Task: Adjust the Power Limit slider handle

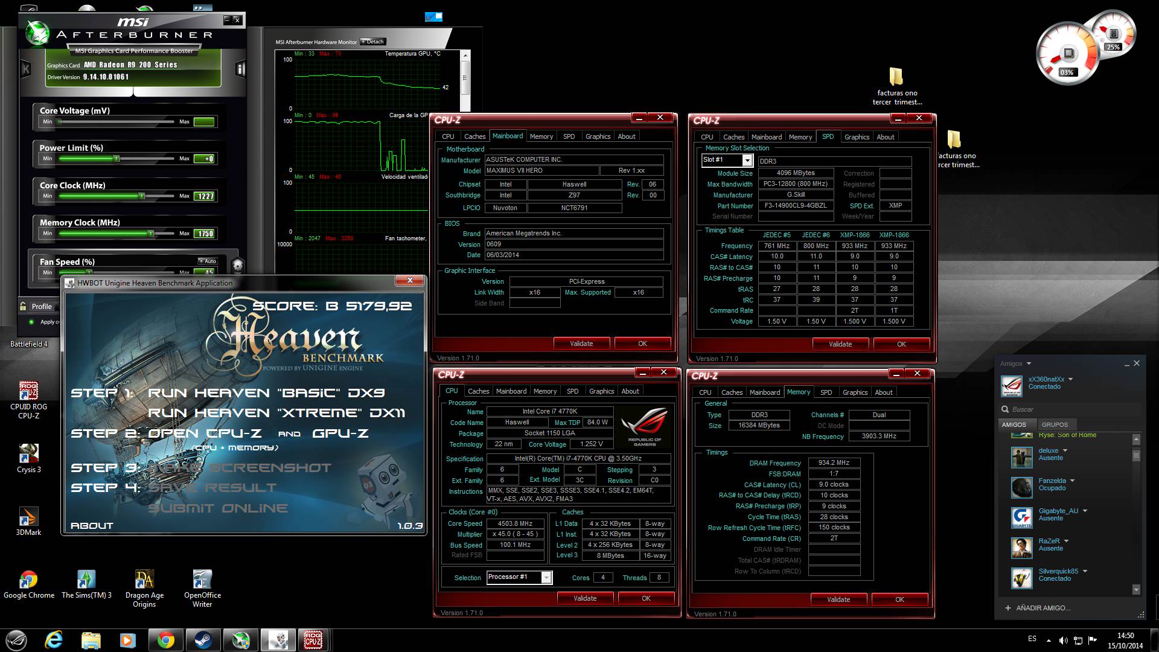Action: [117, 159]
